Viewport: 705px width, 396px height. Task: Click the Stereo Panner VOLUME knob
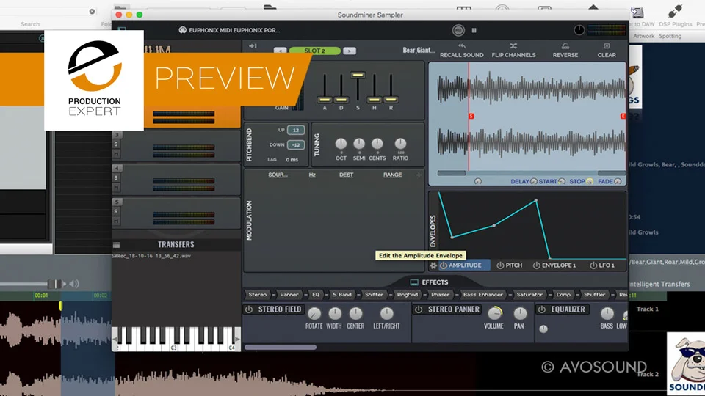tap(495, 313)
